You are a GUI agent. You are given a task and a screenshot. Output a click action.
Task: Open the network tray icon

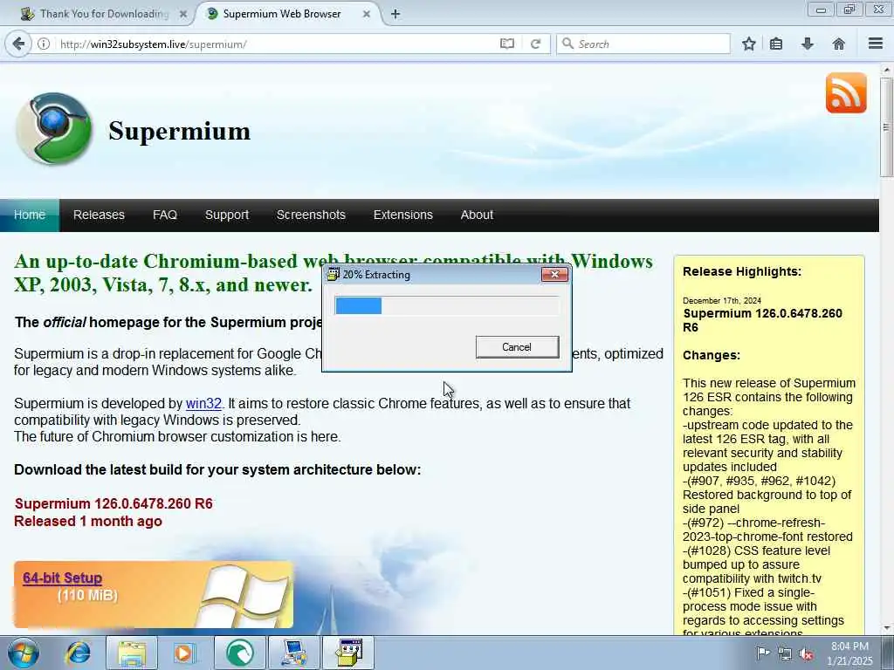click(x=785, y=653)
